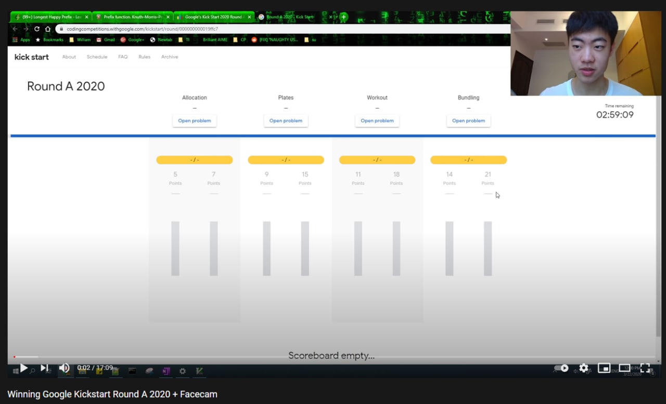Click the 18 points value under Workout
The image size is (666, 404).
click(x=396, y=174)
